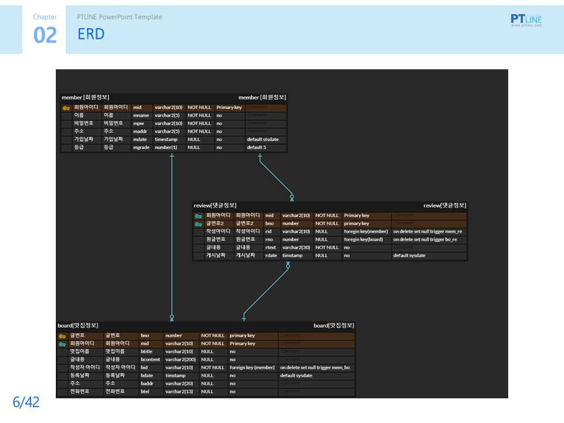Click the page counter '6/42'

point(26,402)
